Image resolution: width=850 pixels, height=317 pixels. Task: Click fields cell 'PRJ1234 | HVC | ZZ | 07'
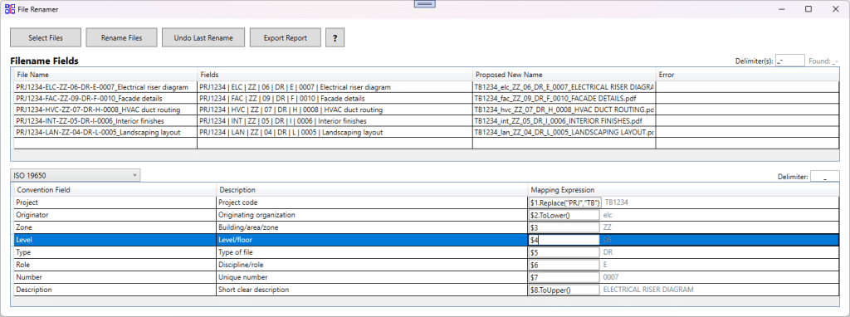point(335,110)
